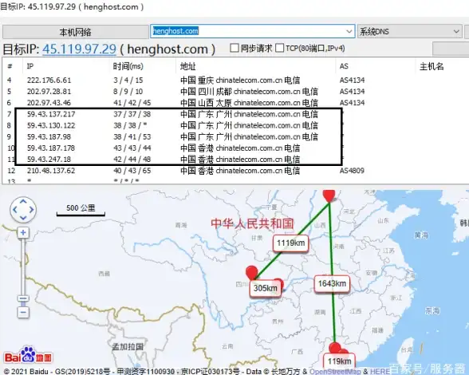Open the 系统DNS dropdown

(409, 31)
